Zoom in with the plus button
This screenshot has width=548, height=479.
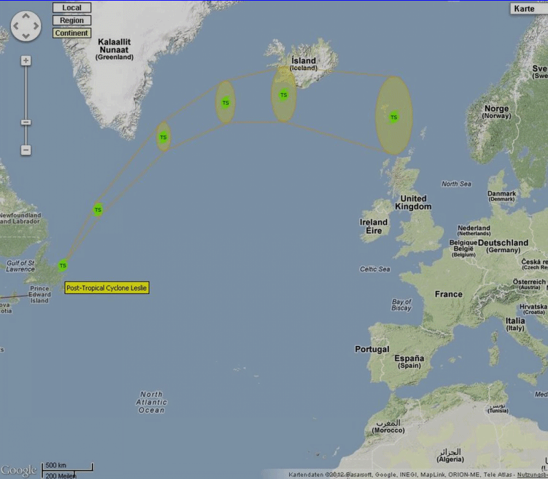click(25, 60)
